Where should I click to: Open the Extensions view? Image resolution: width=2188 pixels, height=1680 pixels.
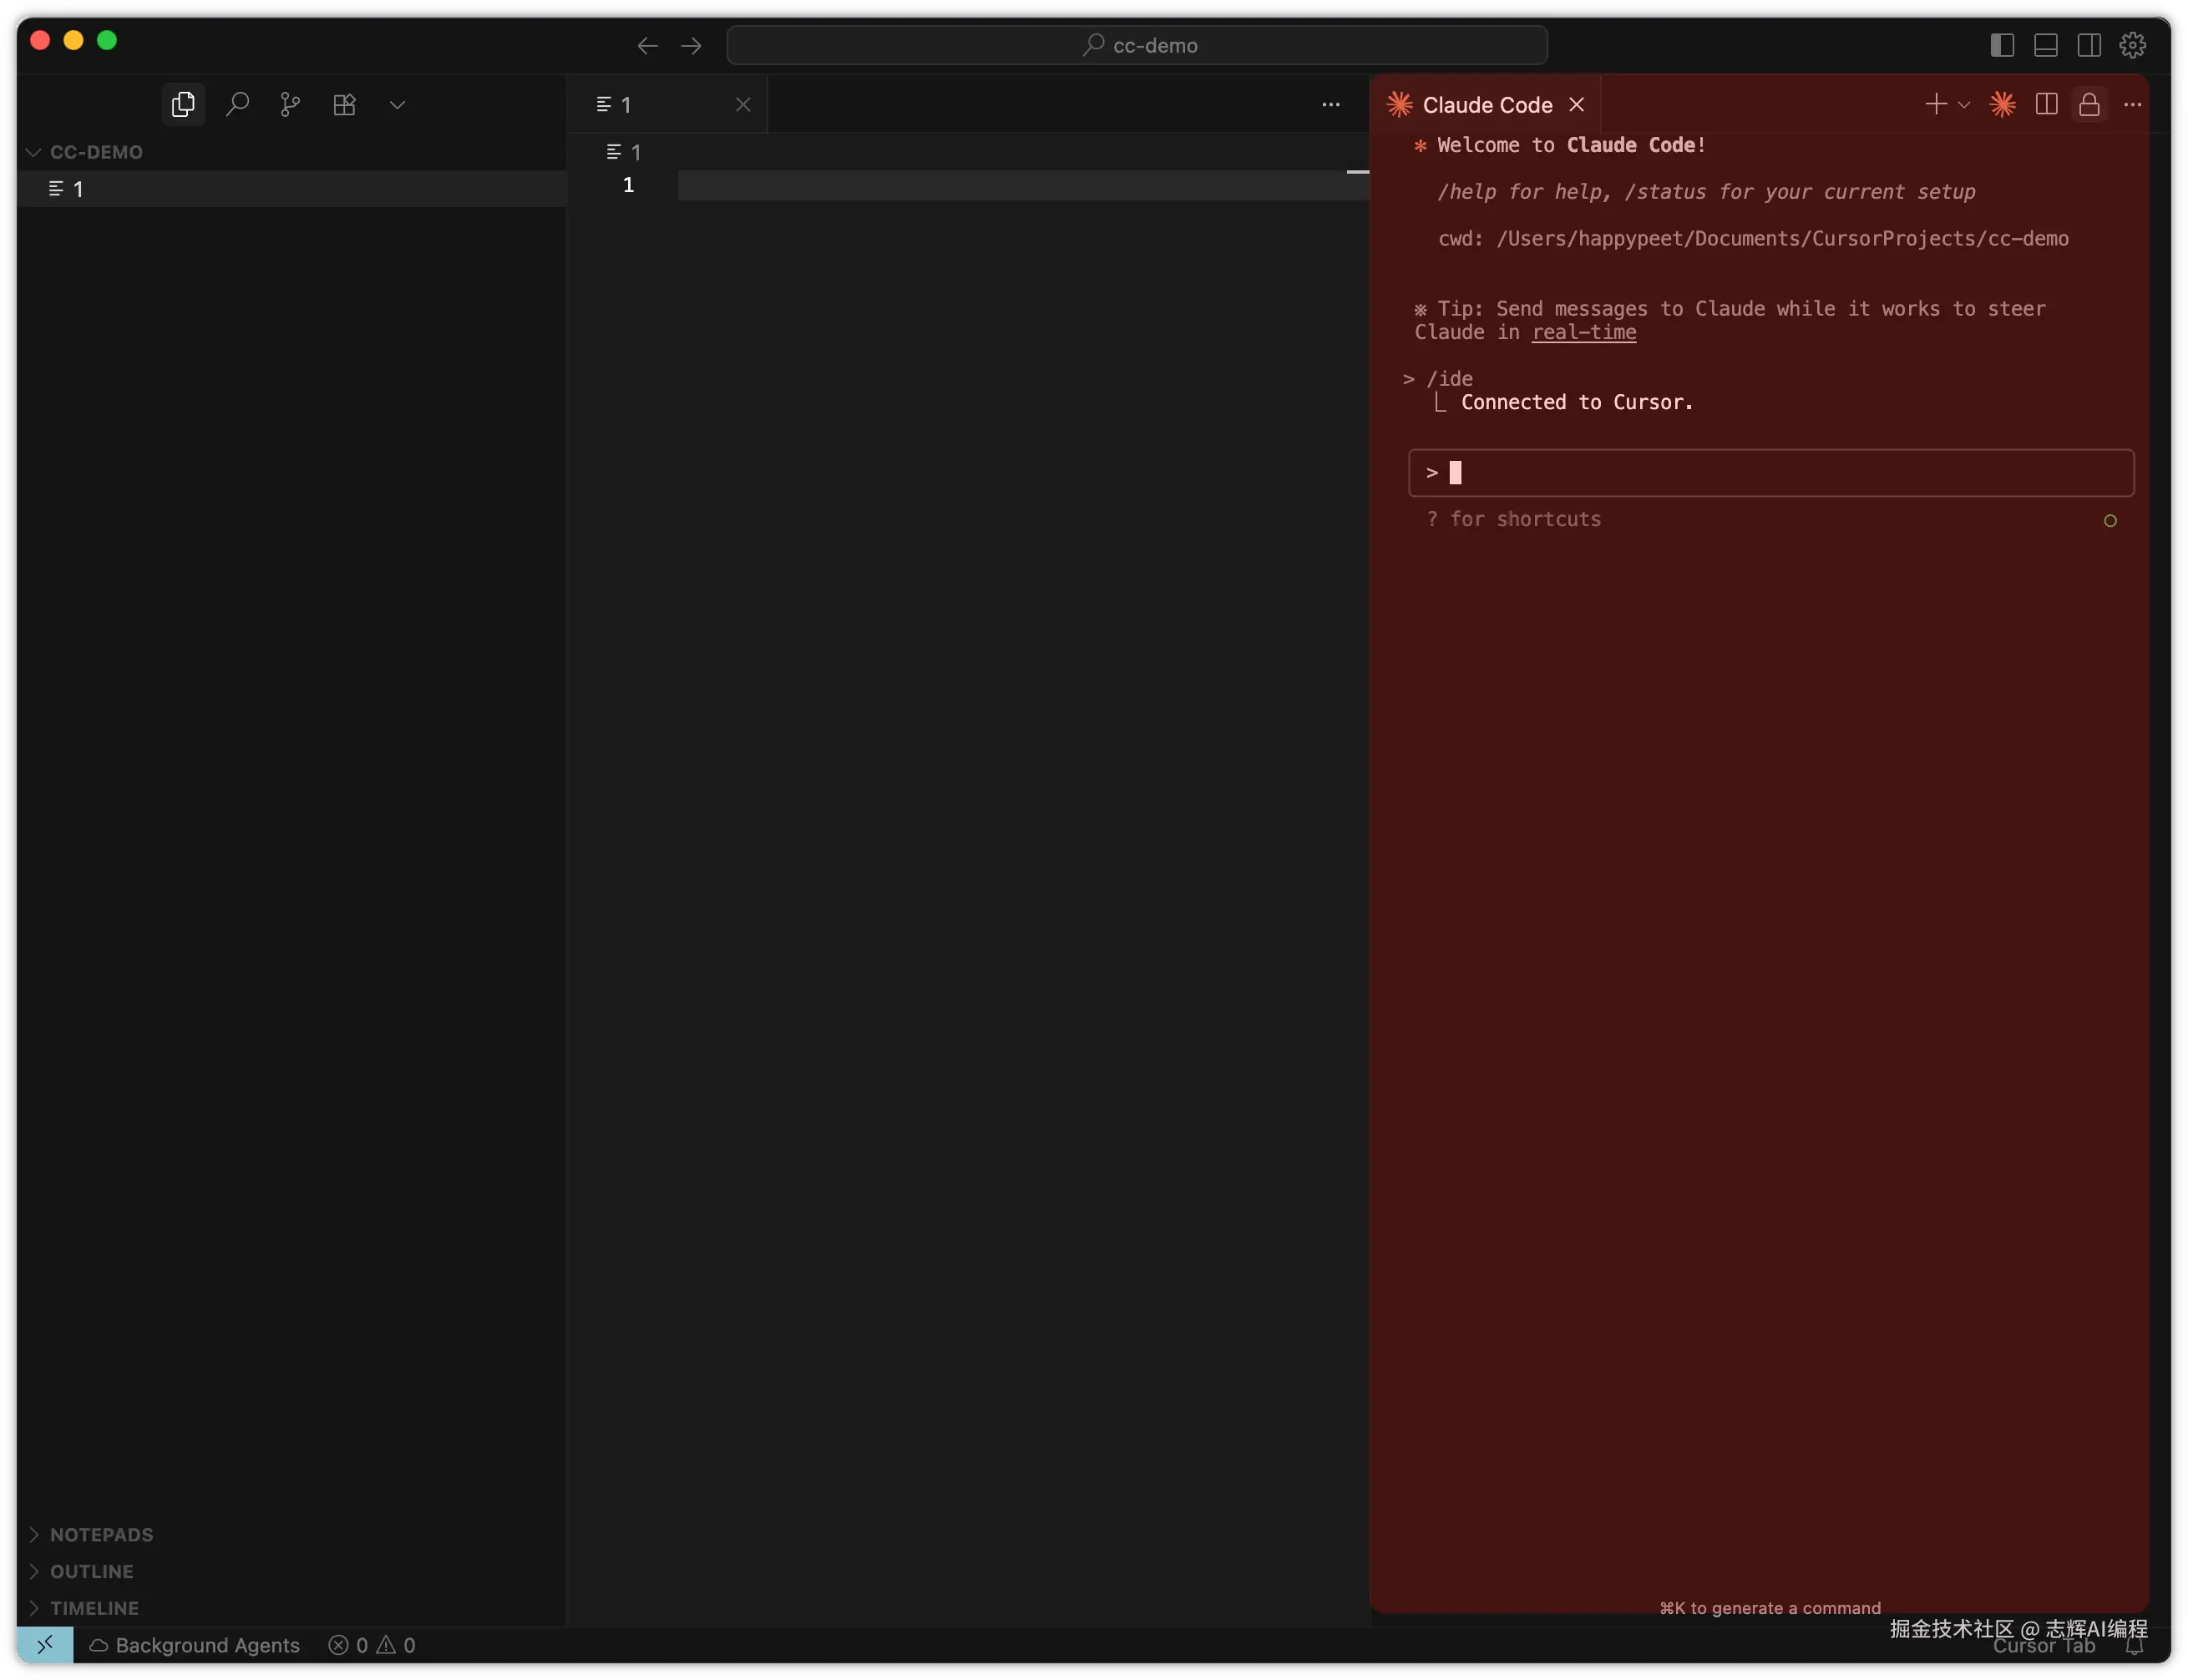[344, 104]
